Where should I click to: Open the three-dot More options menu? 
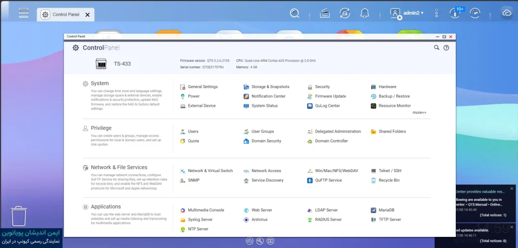[x=437, y=13]
